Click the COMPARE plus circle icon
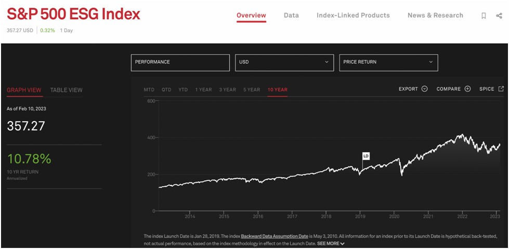 click(467, 88)
